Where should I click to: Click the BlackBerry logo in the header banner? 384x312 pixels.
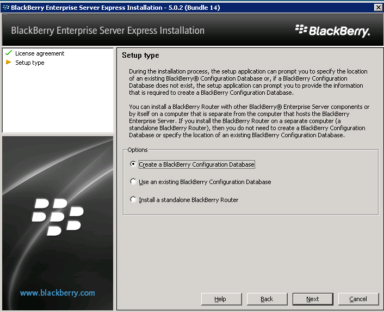point(332,30)
